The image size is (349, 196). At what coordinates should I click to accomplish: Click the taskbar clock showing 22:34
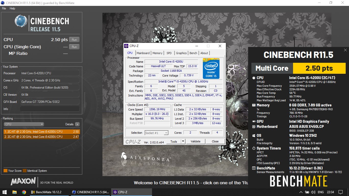pyautogui.click(x=330, y=192)
